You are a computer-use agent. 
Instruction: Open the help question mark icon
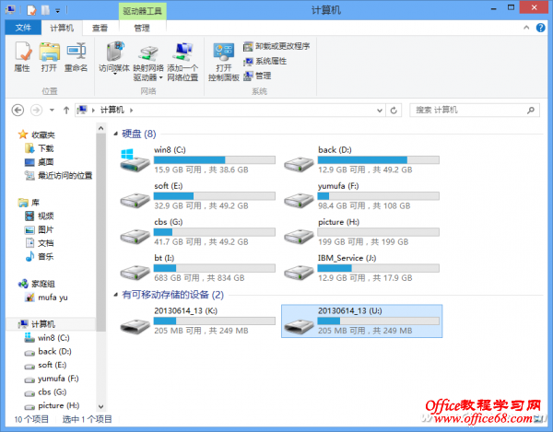pyautogui.click(x=540, y=28)
